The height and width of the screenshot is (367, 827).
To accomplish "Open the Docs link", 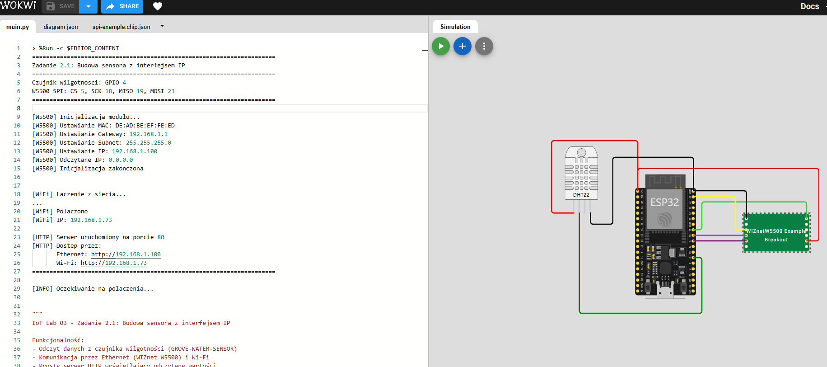I will 809,6.
